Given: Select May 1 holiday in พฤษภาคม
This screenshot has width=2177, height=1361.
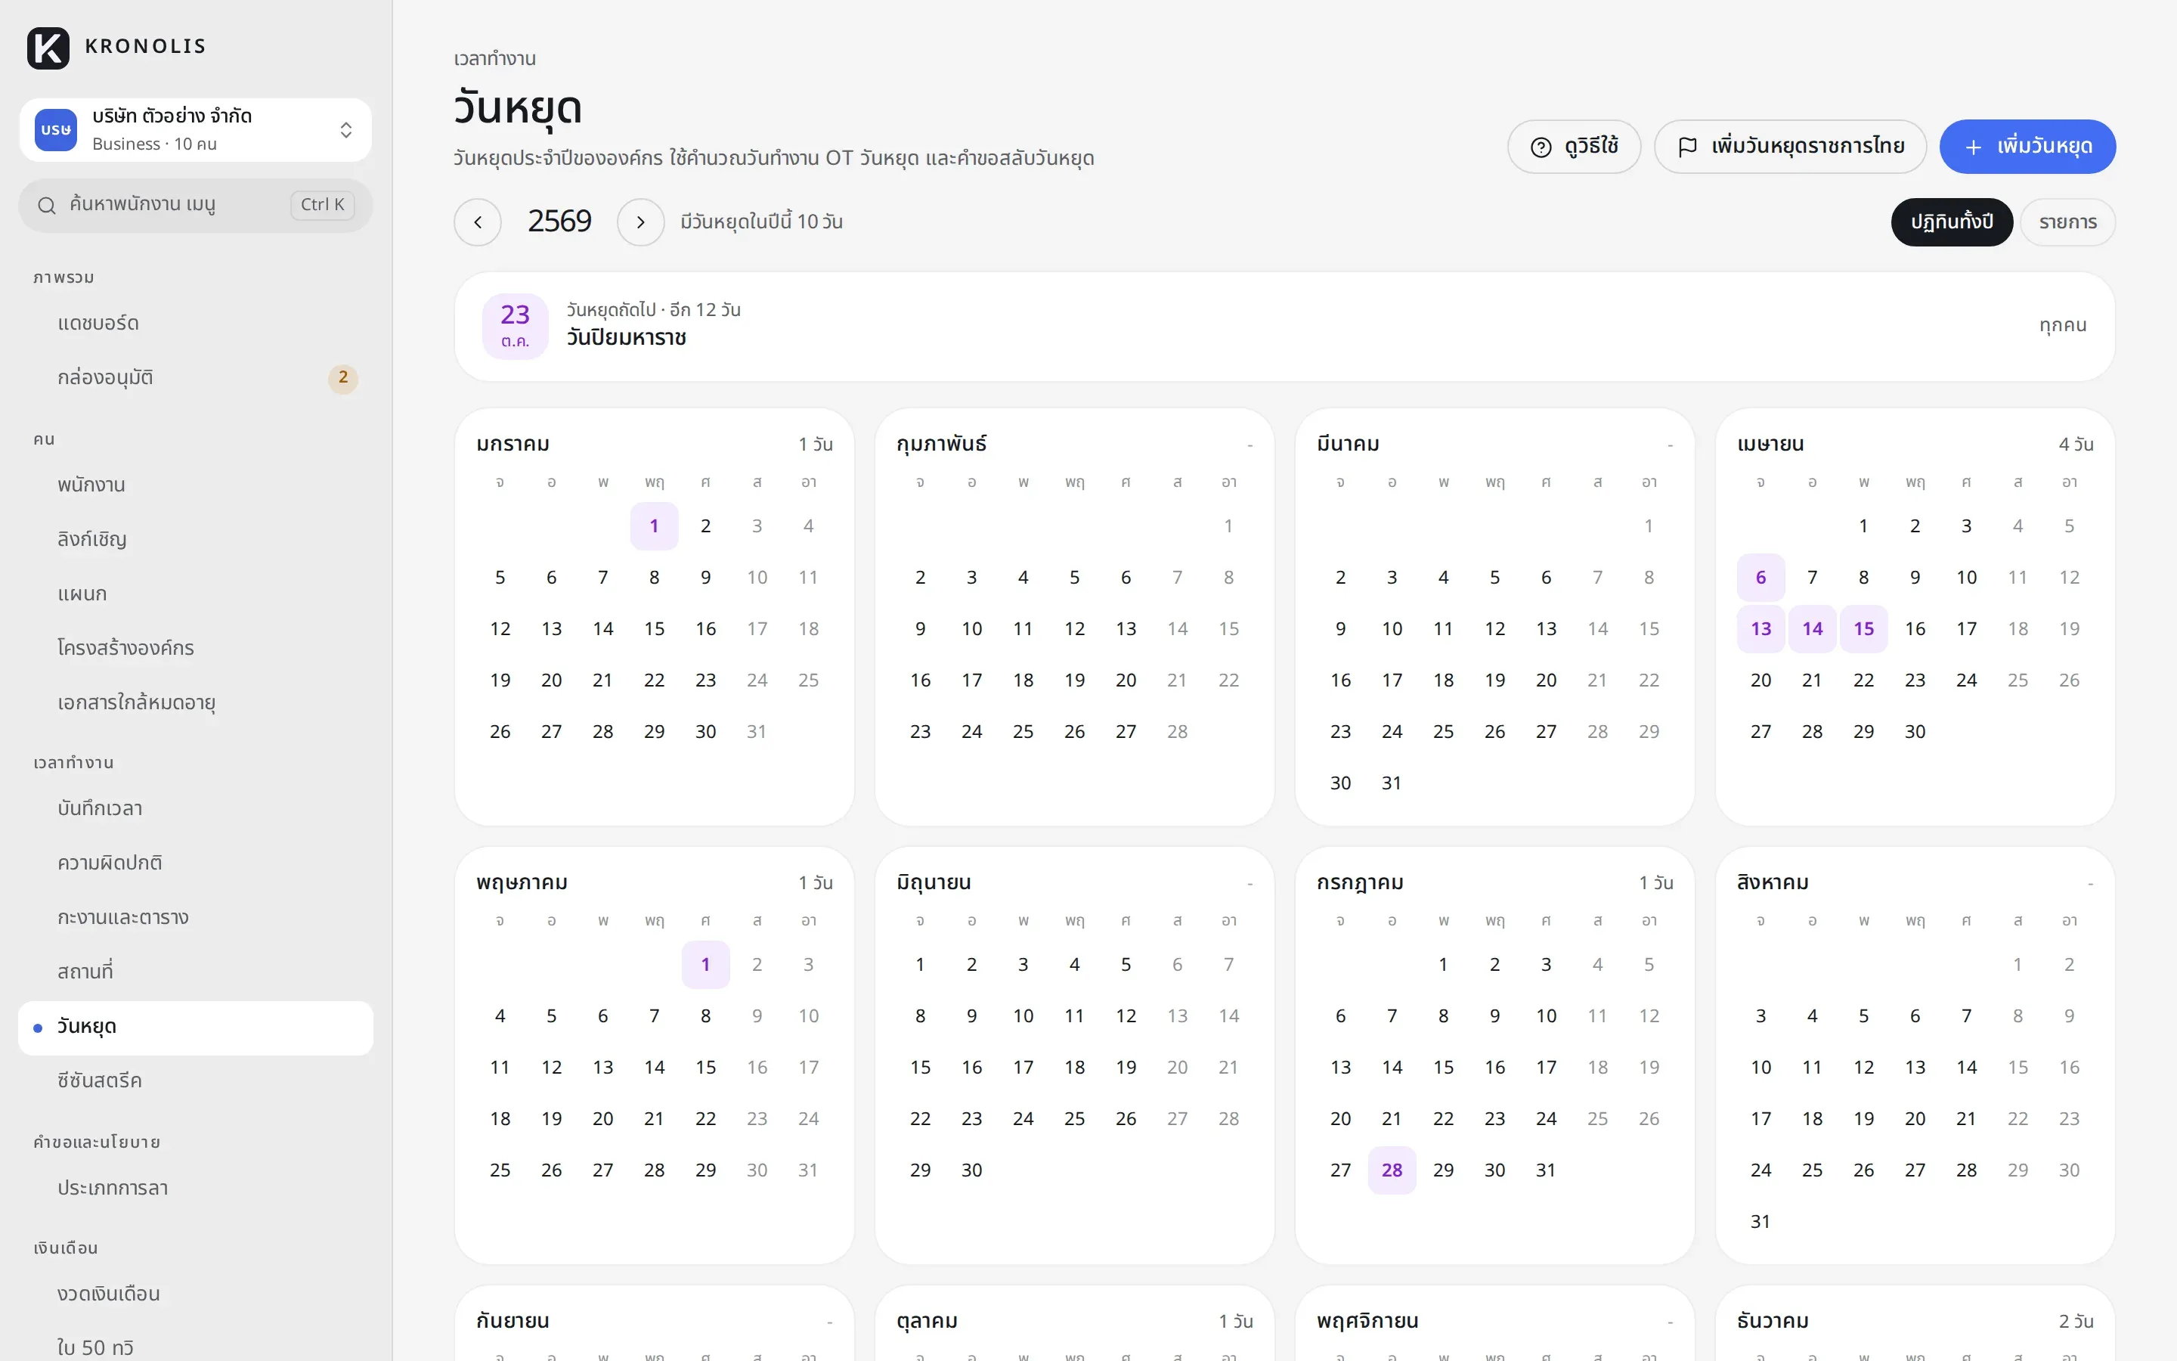Looking at the screenshot, I should pos(705,964).
